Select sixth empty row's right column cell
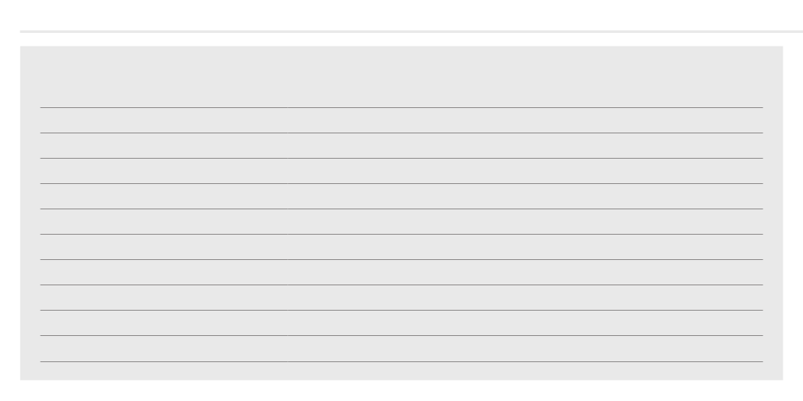 click(x=526, y=247)
